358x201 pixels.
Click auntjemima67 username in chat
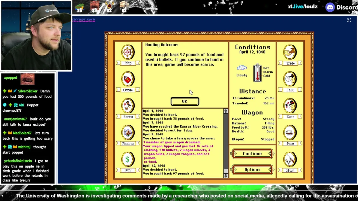15,119
